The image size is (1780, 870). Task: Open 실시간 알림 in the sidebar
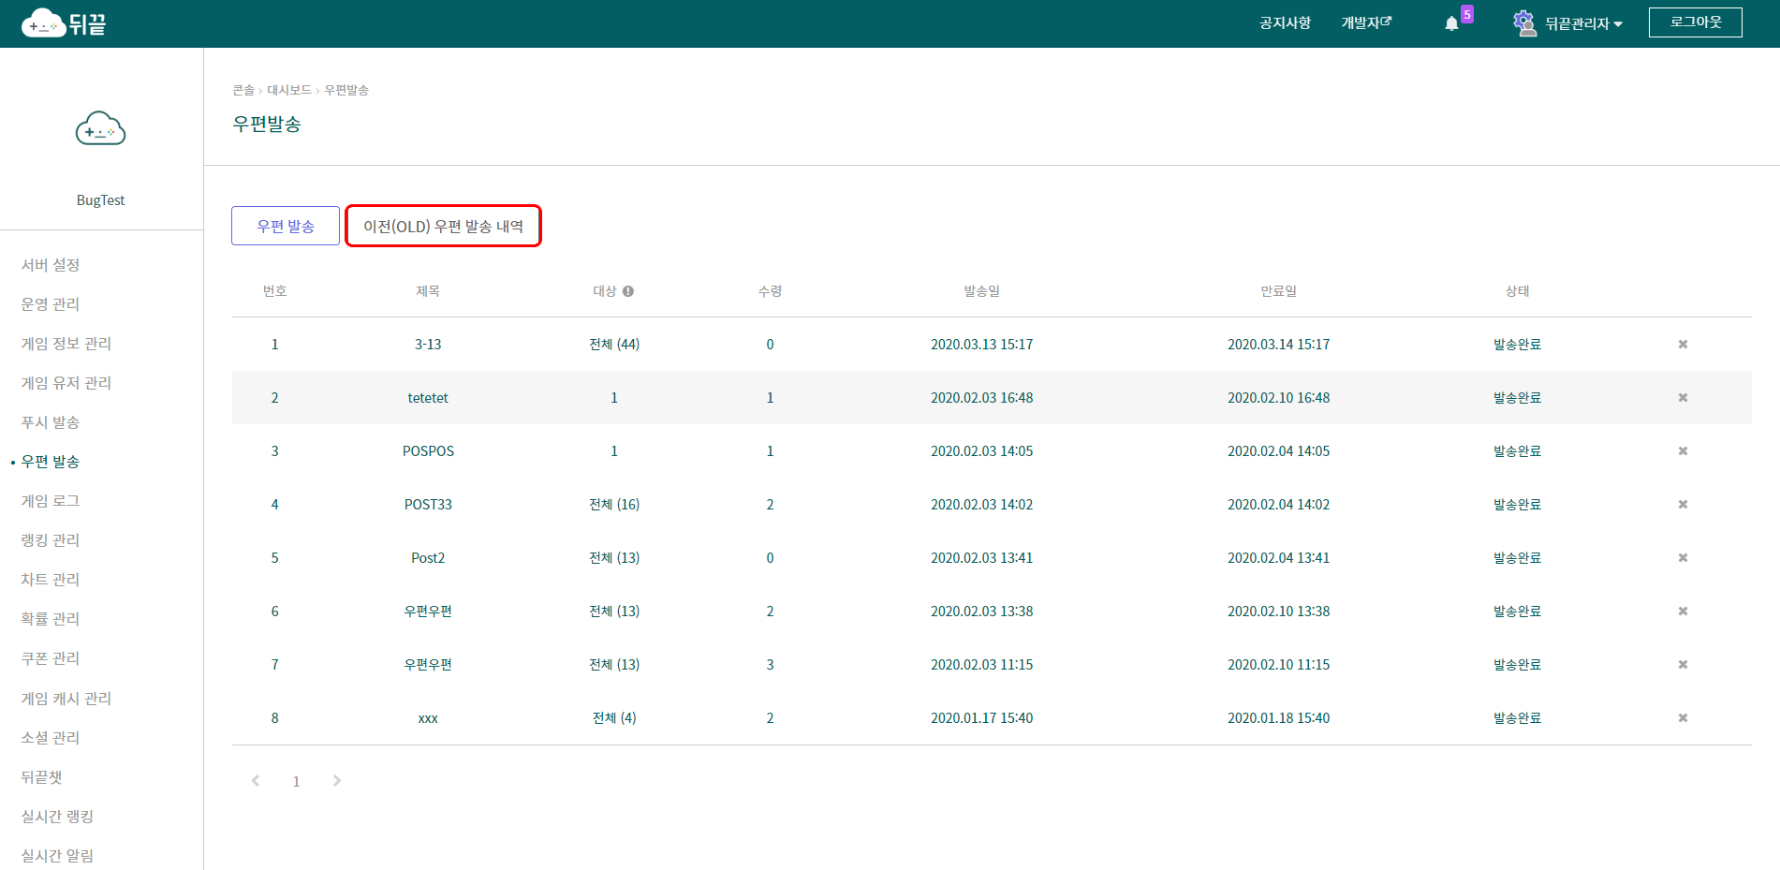click(57, 856)
